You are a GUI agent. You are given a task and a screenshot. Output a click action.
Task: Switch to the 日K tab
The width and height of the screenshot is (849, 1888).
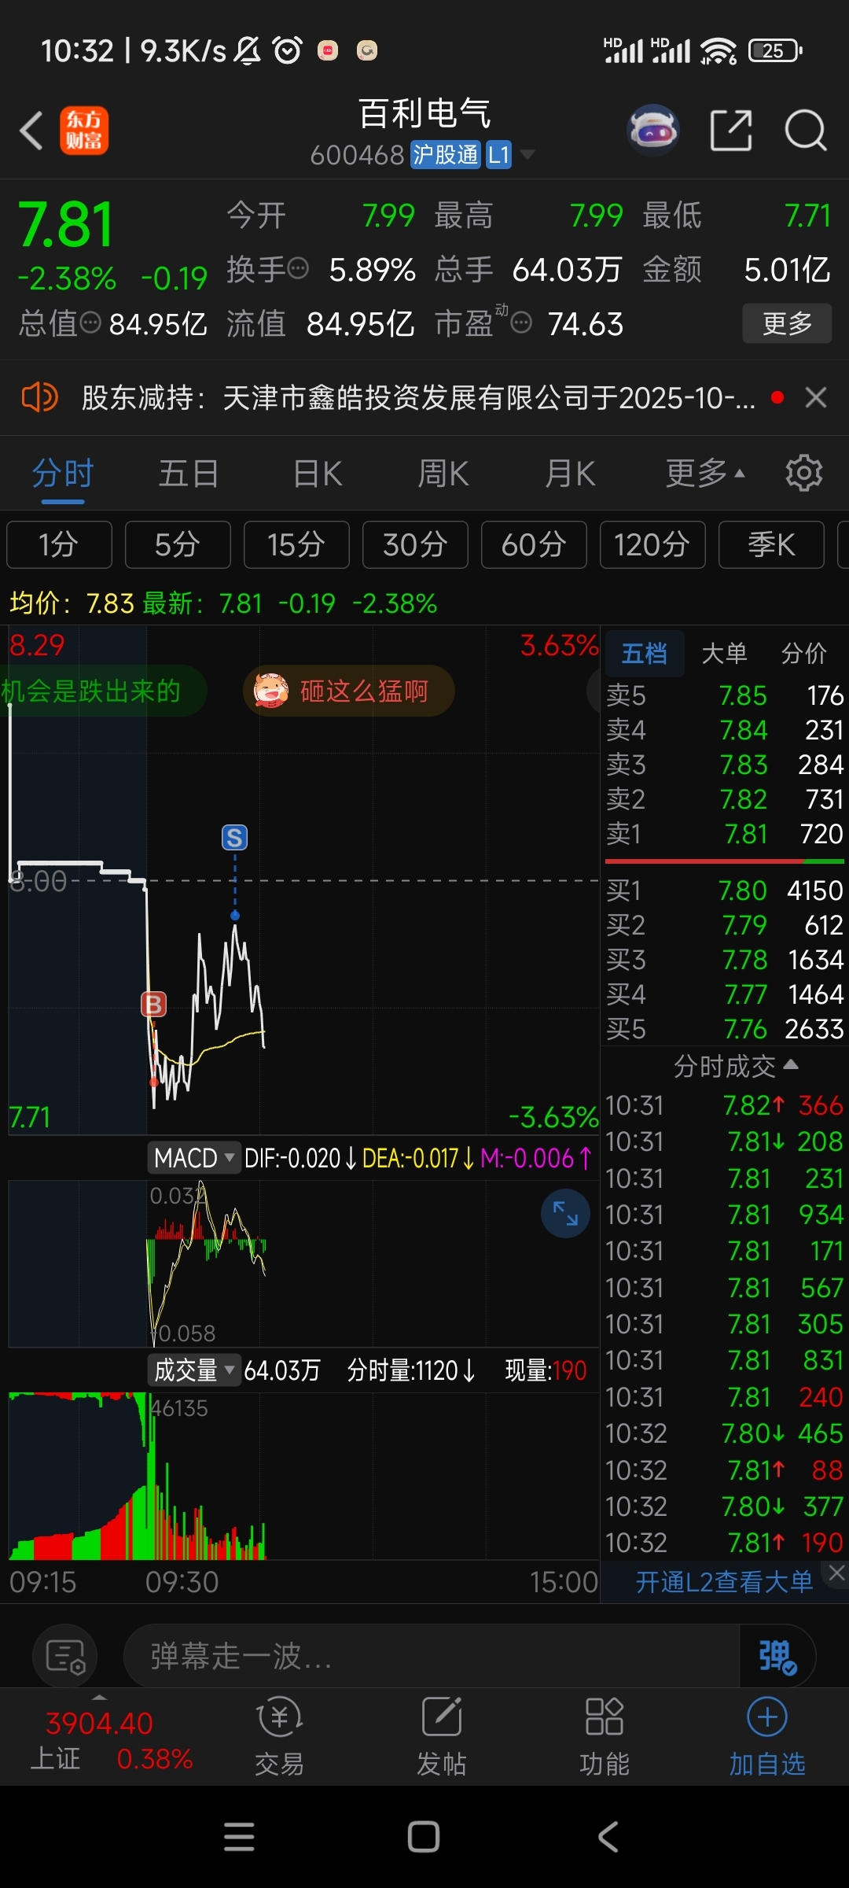click(x=317, y=474)
